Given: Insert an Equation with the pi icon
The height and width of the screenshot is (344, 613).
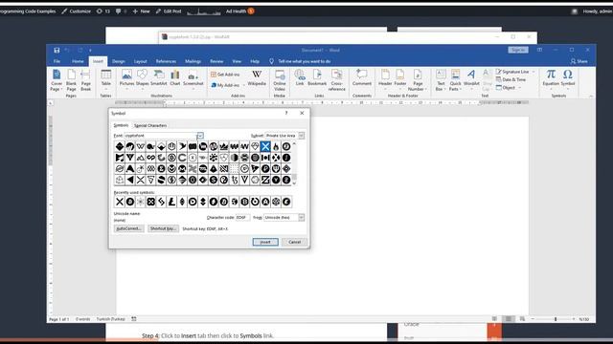Looking at the screenshot, I should click(x=551, y=75).
